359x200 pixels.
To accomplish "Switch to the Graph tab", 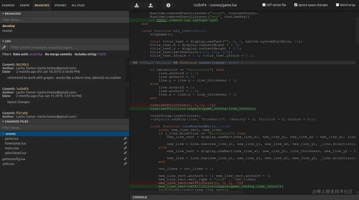I will 25,5.
